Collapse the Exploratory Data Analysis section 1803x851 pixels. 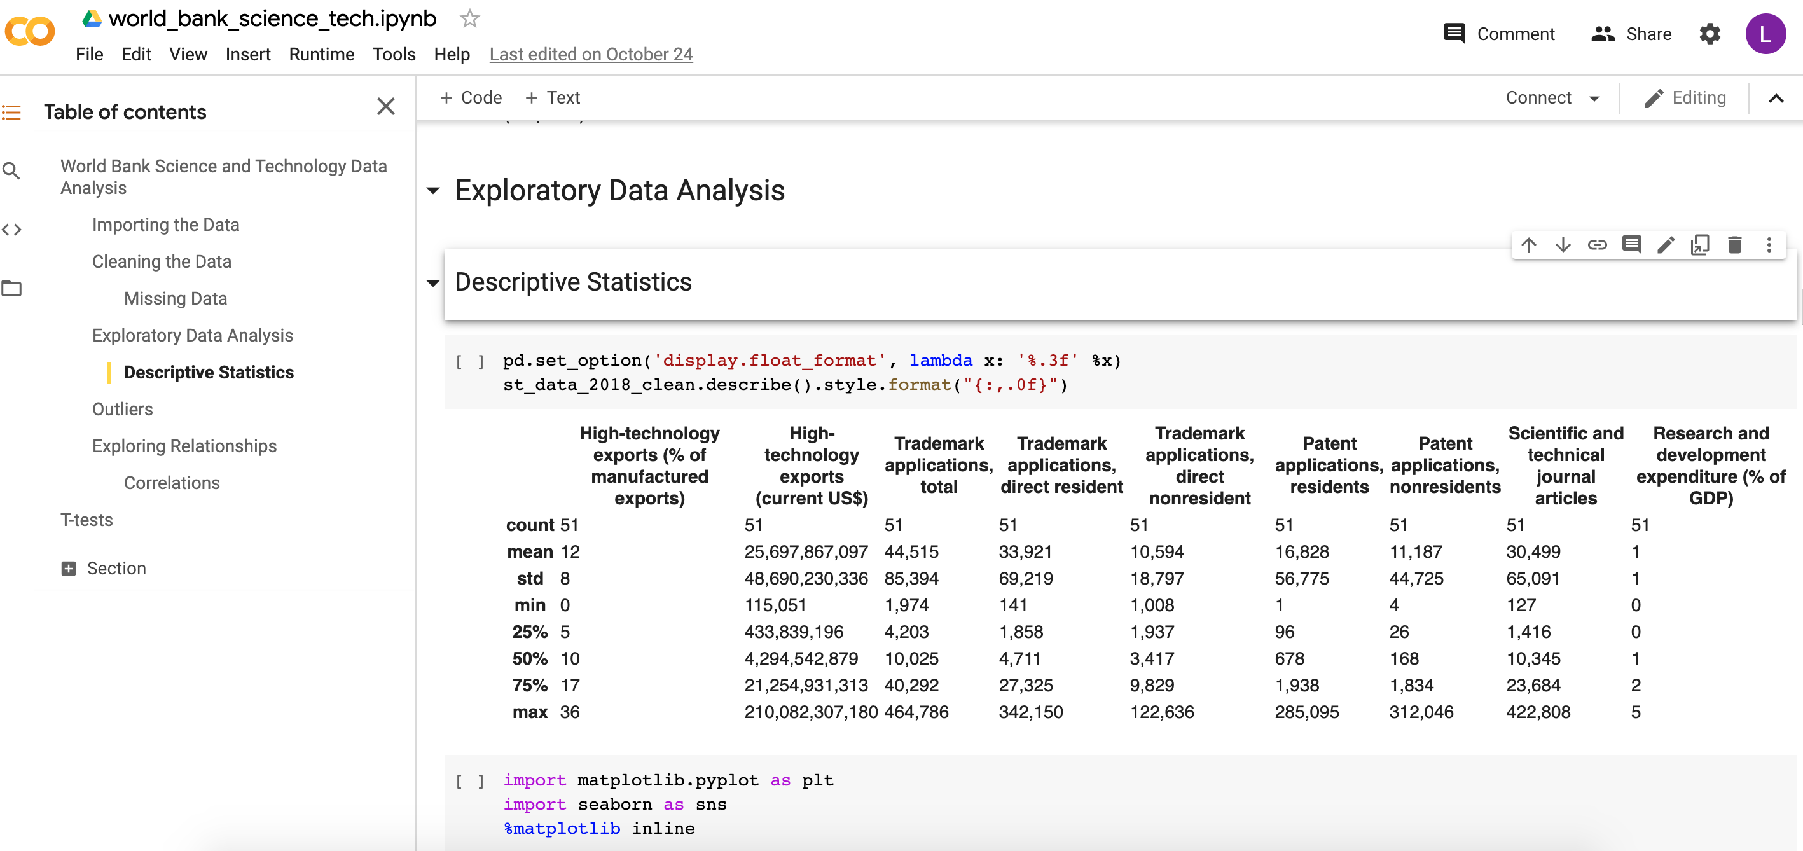(433, 191)
